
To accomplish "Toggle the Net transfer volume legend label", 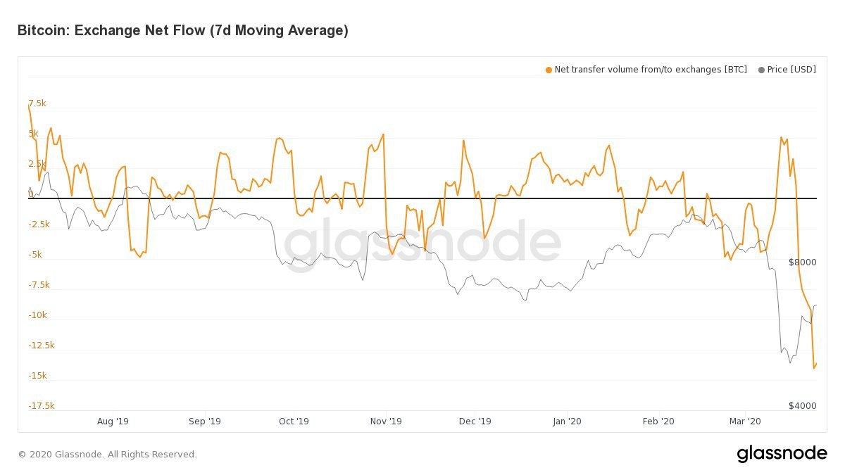I will [651, 70].
